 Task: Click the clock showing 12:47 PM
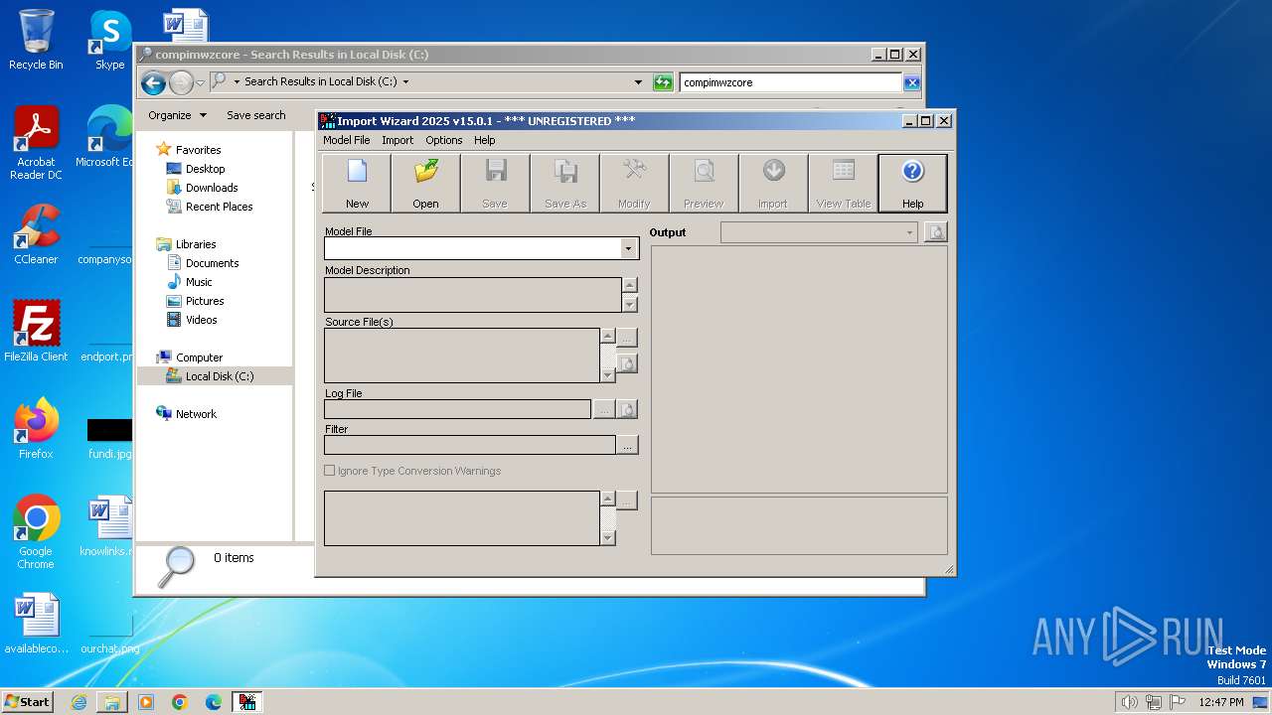[1221, 702]
